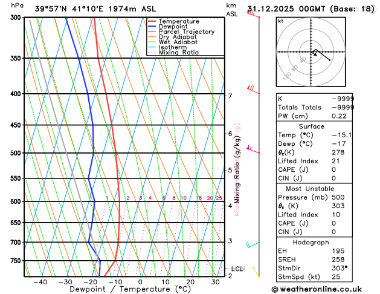The height and width of the screenshot is (294, 380).
Task: Click the mixing ratio label 10 at 600 hPa
Action: (x=184, y=198)
